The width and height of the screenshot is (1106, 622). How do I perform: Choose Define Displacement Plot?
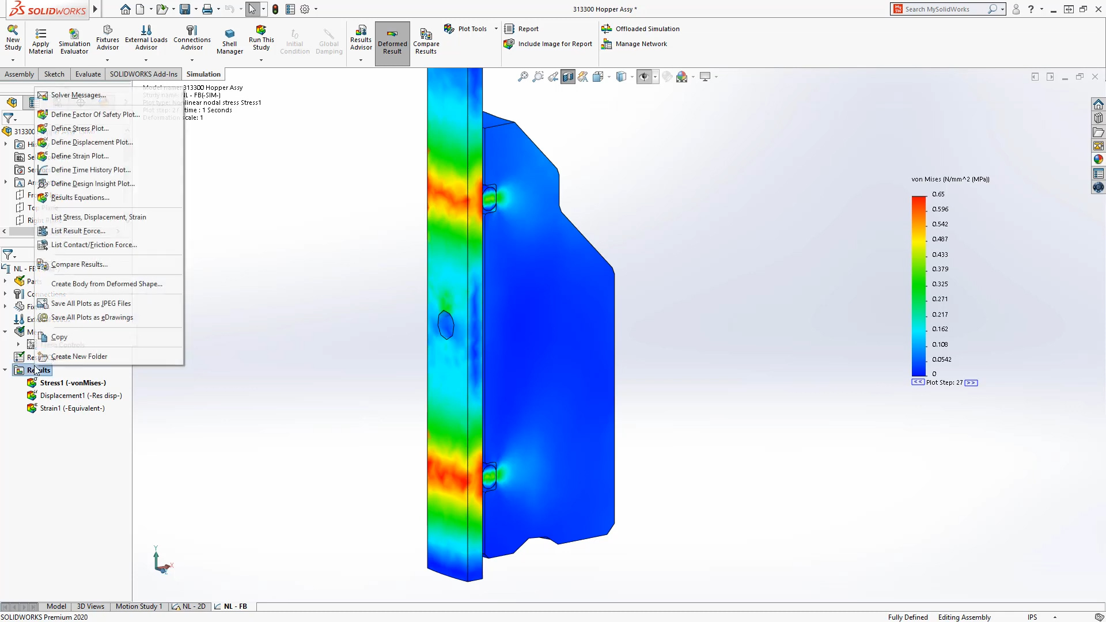click(x=109, y=142)
